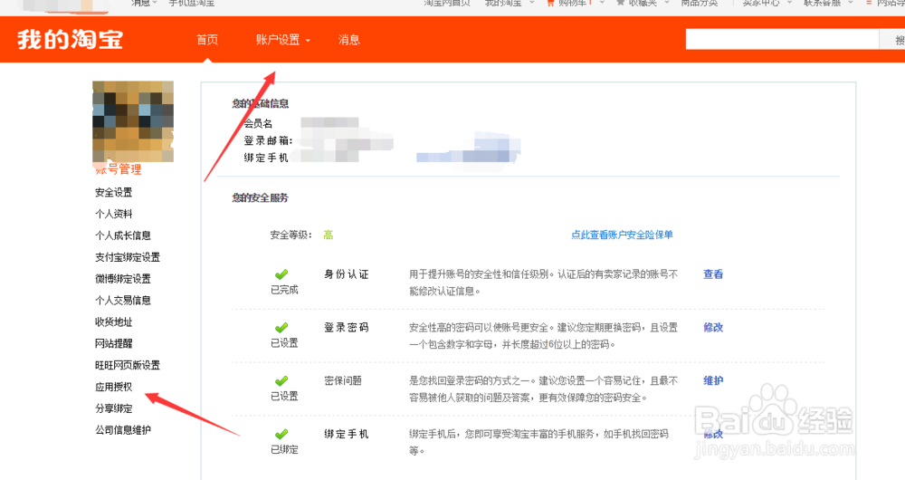Click the 安全等级 label
The image size is (905, 480).
pyautogui.click(x=291, y=235)
